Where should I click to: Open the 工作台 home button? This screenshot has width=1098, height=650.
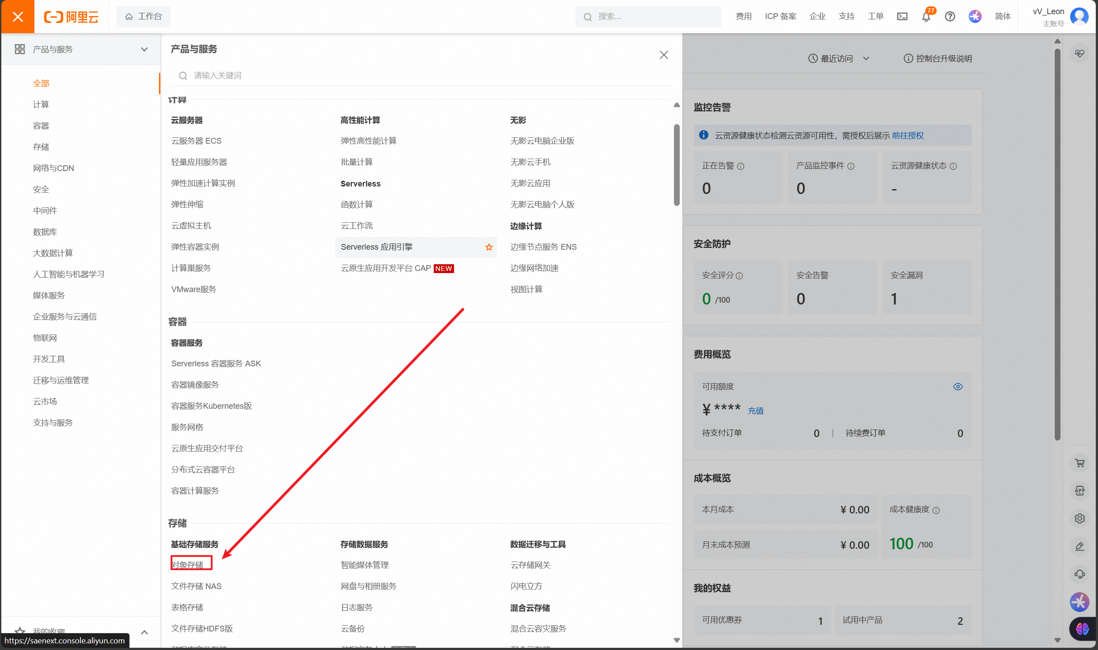click(x=144, y=16)
